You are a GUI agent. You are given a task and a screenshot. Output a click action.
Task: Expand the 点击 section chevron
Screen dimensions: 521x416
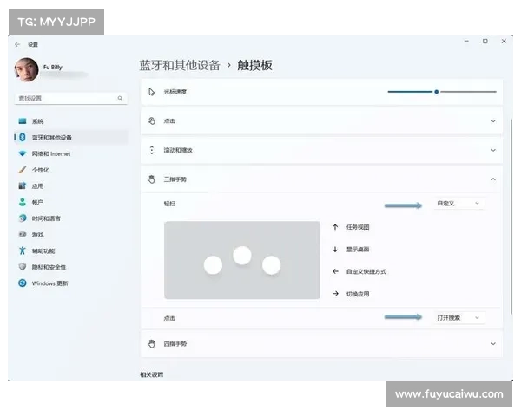493,120
